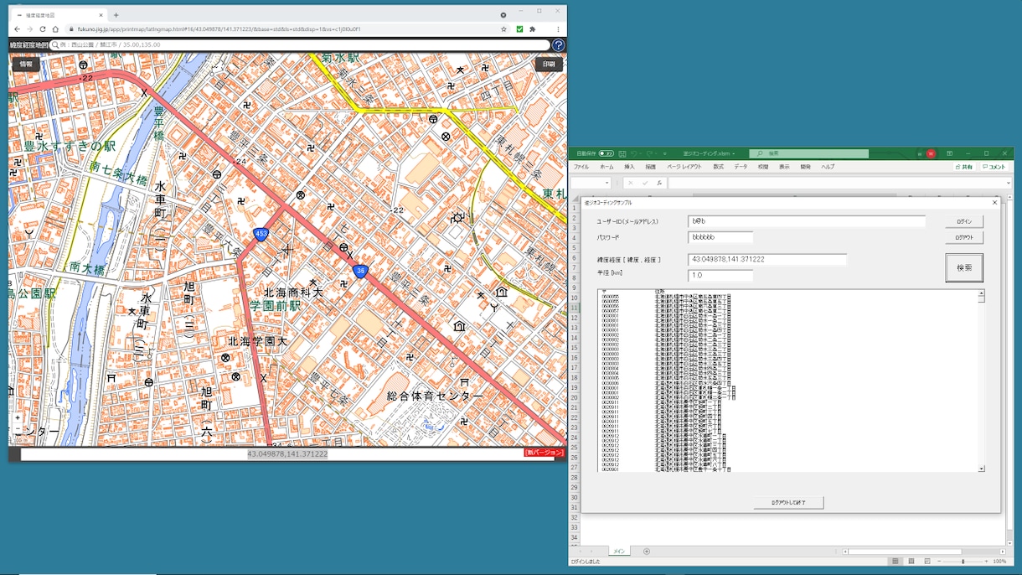Screen dimensions: 1022x575
Task: Expand the formula bar with its chevron
Action: pos(1008,183)
